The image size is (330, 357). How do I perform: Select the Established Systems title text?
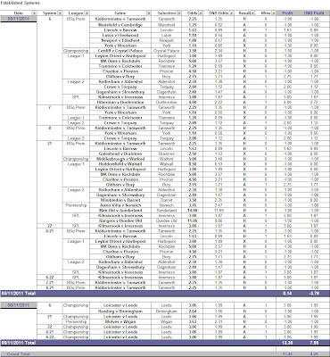(x=20, y=3)
